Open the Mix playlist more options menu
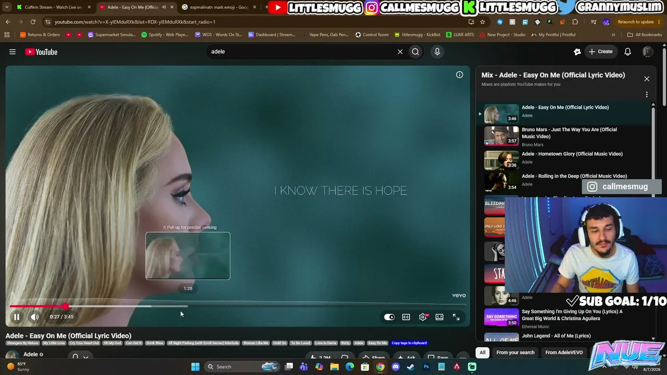Screen dimensions: 667x375 point(647,95)
